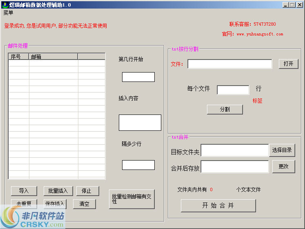This screenshot has width=305, height=229.
Task: Minimize the window
Action: pyautogui.click(x=285, y=5)
